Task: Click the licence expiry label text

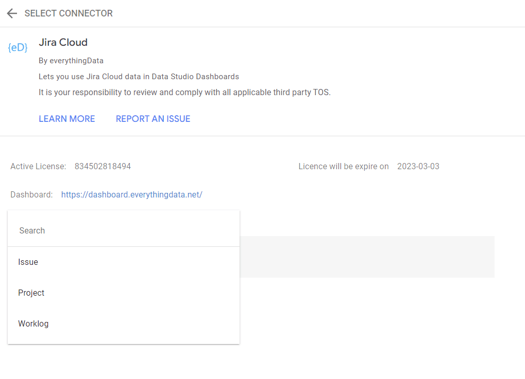Action: [x=344, y=166]
